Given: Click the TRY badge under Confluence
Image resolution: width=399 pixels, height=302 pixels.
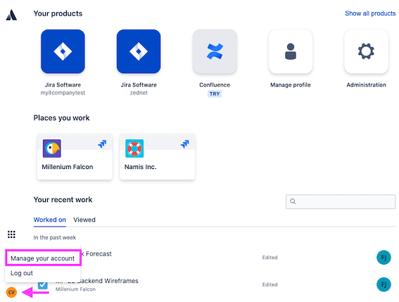Looking at the screenshot, I should (215, 94).
